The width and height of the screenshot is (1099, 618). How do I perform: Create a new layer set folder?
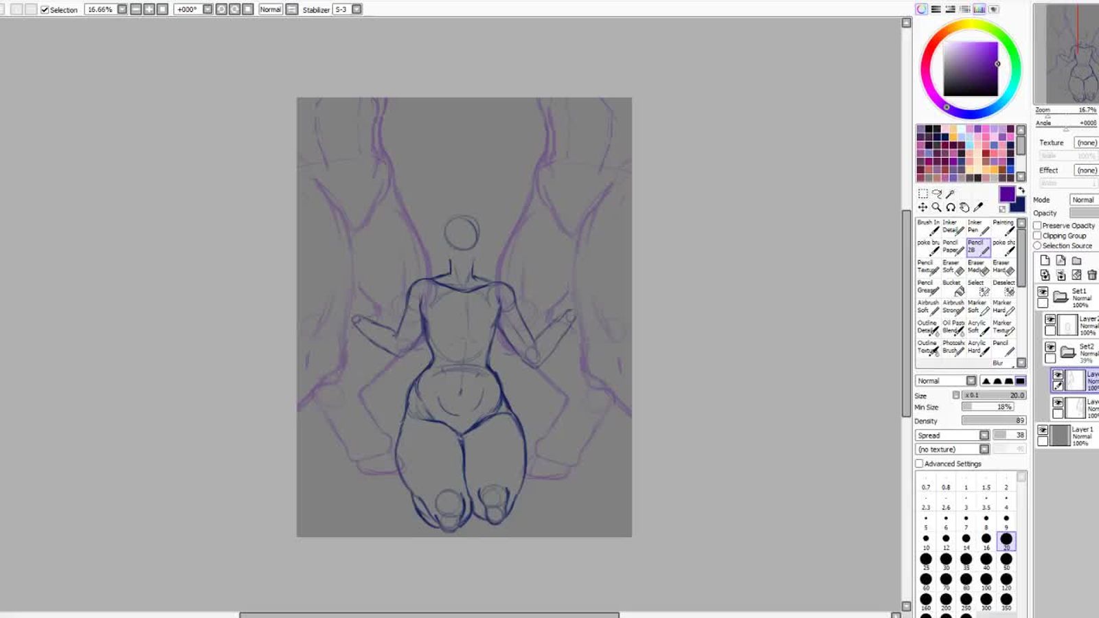click(1076, 260)
